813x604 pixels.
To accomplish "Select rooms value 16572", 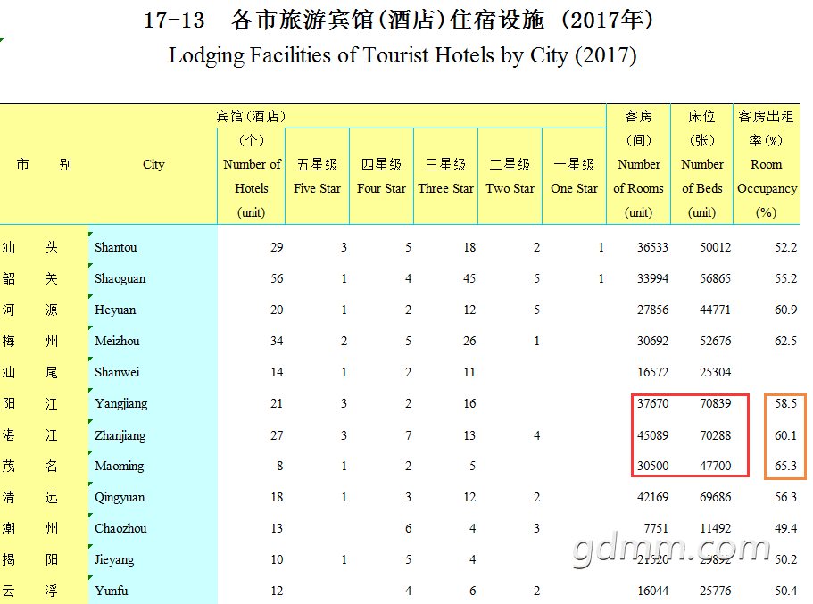I will coord(652,372).
